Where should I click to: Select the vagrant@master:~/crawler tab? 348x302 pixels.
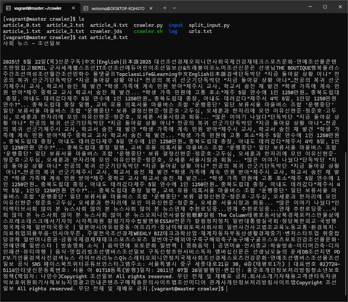39,8
